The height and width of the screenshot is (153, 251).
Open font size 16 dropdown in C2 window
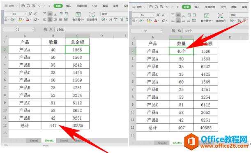click(x=25, y=14)
